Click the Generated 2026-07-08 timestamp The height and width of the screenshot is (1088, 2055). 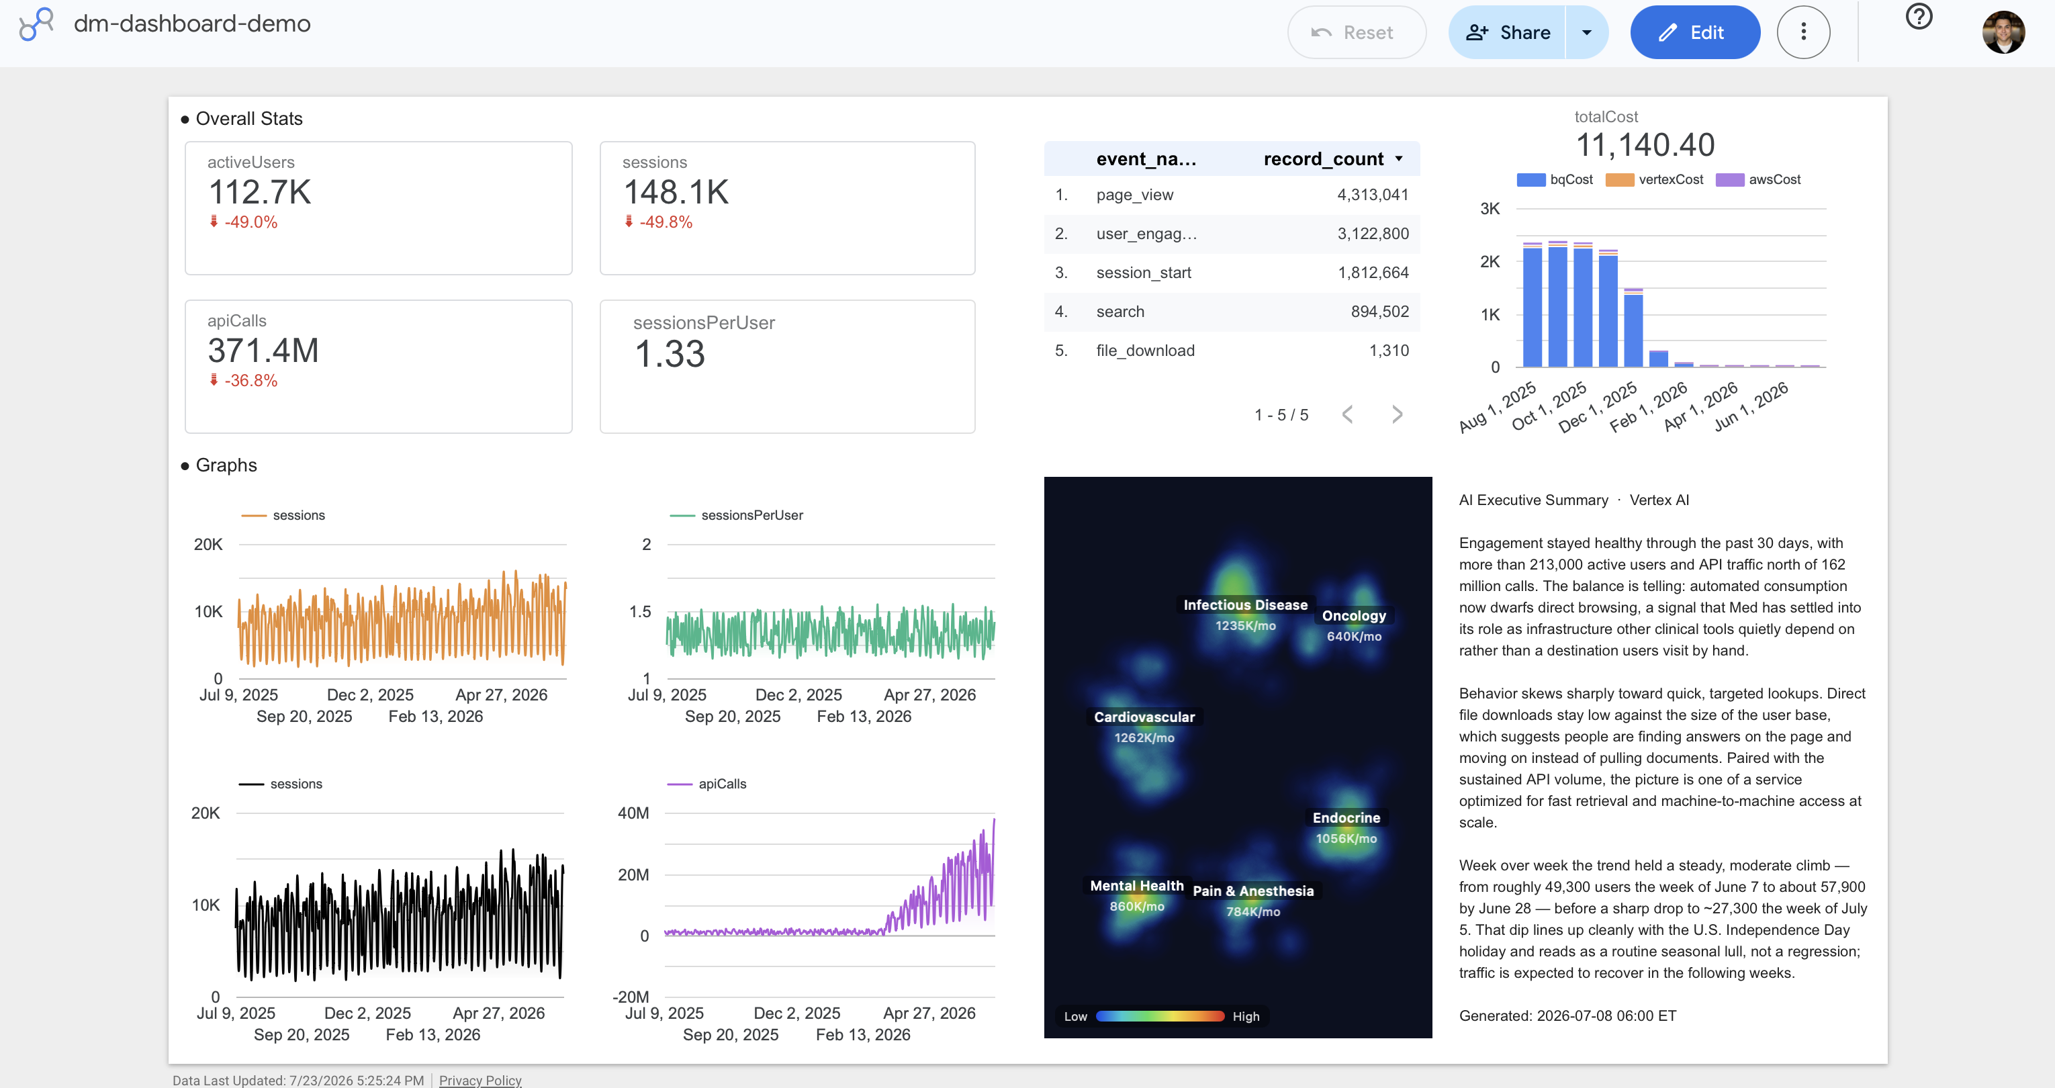tap(1567, 1016)
